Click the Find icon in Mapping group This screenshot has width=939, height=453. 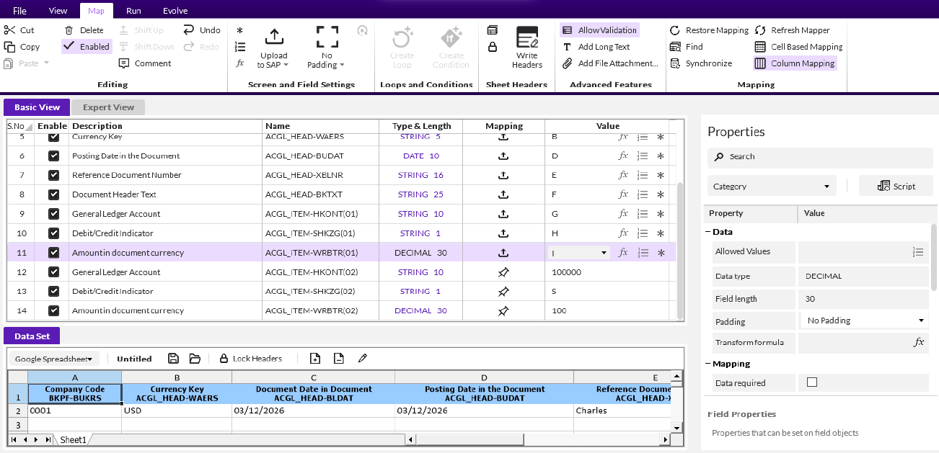(x=675, y=47)
